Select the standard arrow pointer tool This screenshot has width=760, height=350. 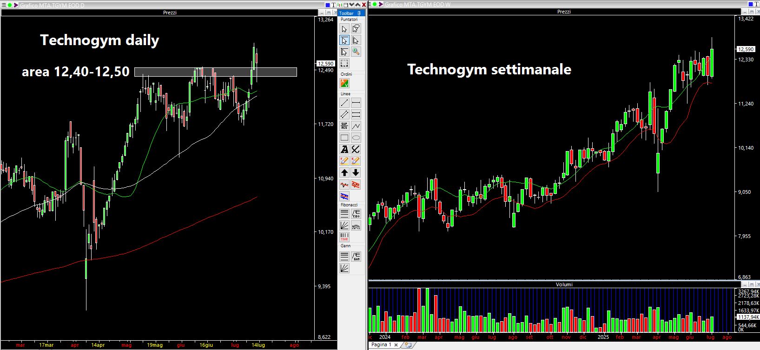(344, 29)
